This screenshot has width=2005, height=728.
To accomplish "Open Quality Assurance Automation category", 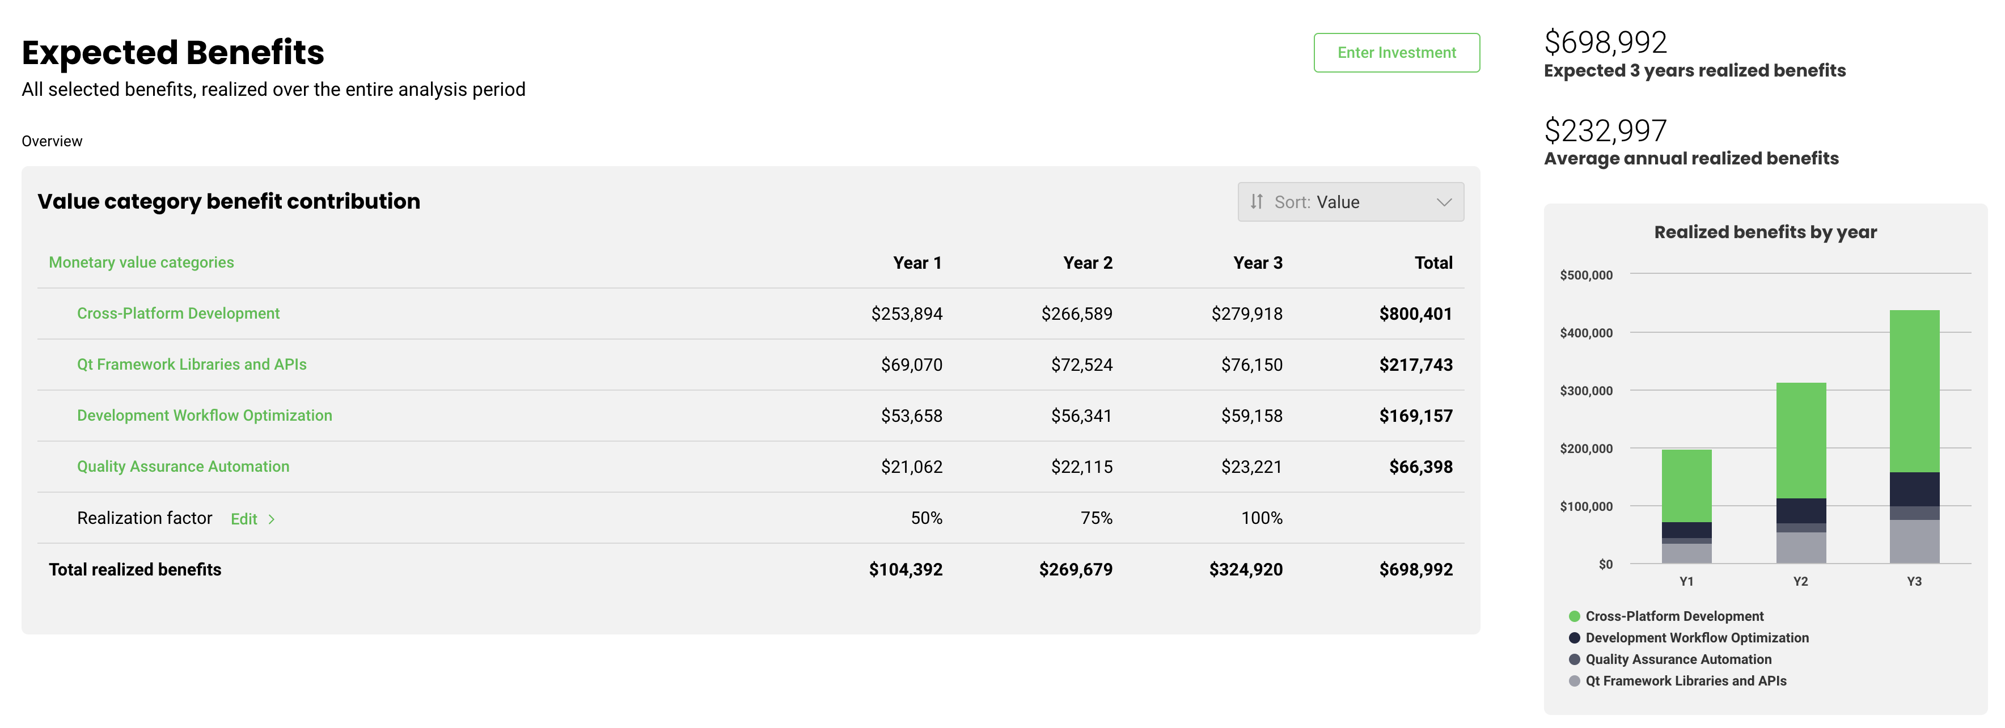I will coord(183,467).
